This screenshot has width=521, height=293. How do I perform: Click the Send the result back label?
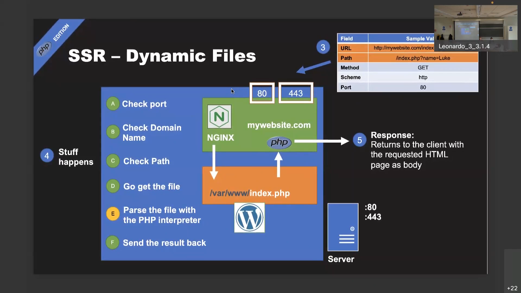point(164,243)
